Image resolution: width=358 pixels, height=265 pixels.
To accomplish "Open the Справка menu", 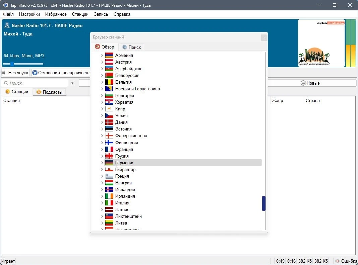I will [122, 14].
